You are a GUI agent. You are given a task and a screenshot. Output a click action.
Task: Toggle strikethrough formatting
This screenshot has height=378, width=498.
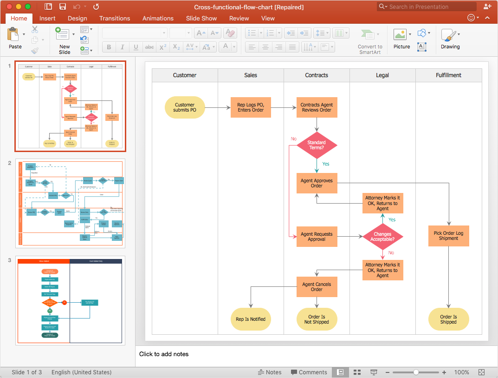coord(149,47)
